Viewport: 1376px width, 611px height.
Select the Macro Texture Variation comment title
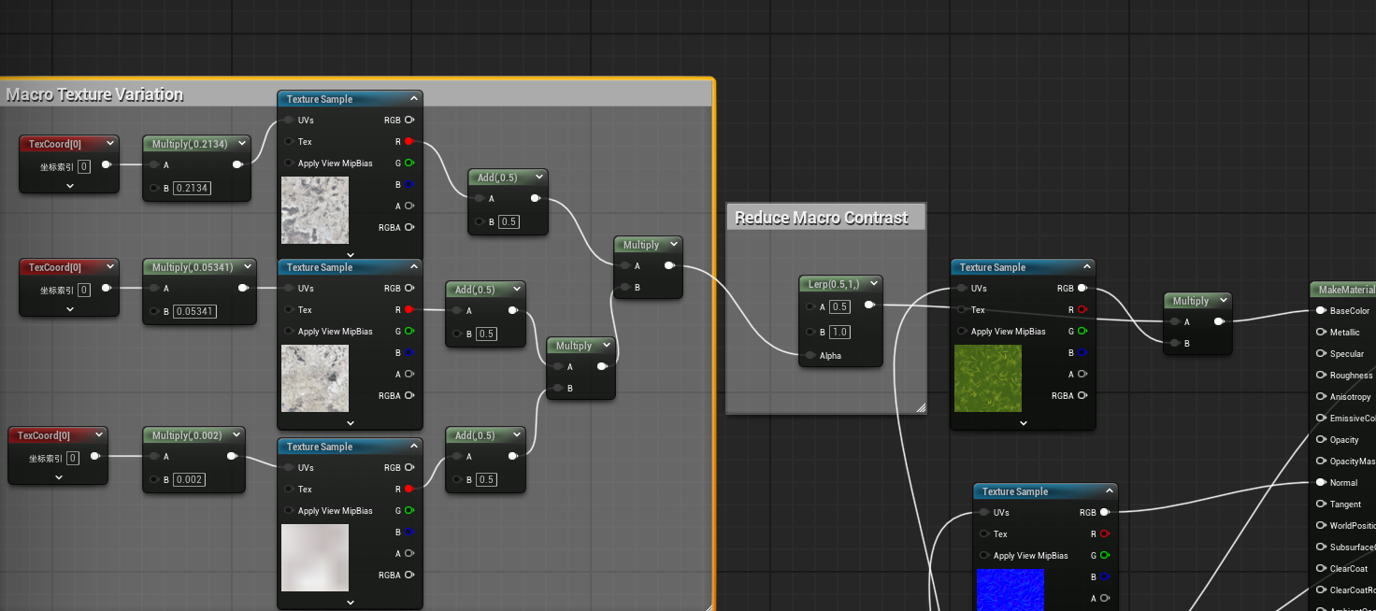pyautogui.click(x=94, y=94)
